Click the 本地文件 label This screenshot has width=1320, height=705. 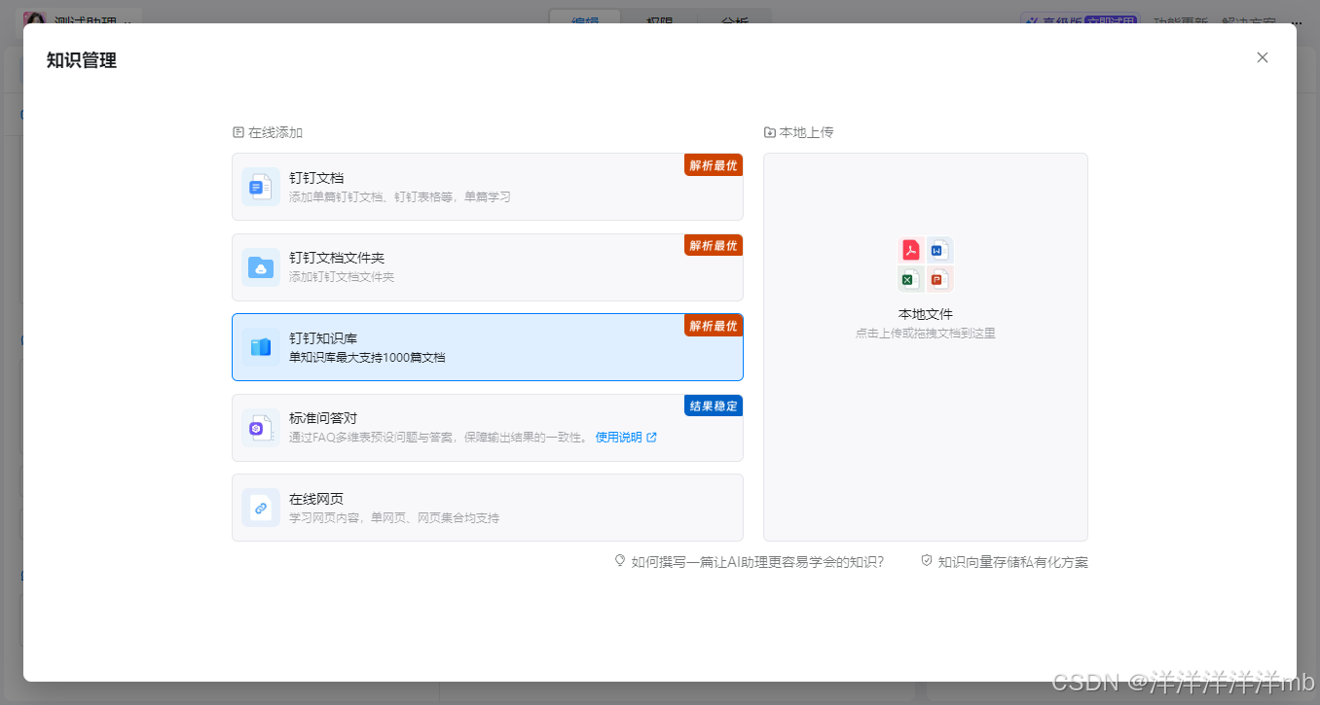[x=926, y=314]
